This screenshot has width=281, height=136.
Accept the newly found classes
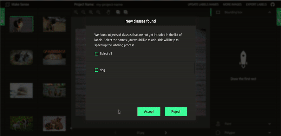tap(149, 111)
